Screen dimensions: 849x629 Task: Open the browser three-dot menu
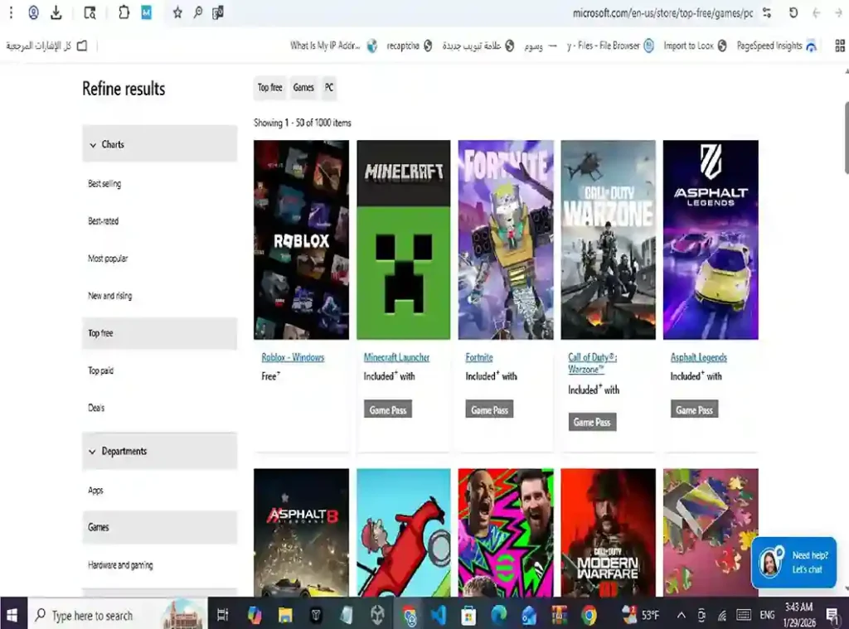9,12
